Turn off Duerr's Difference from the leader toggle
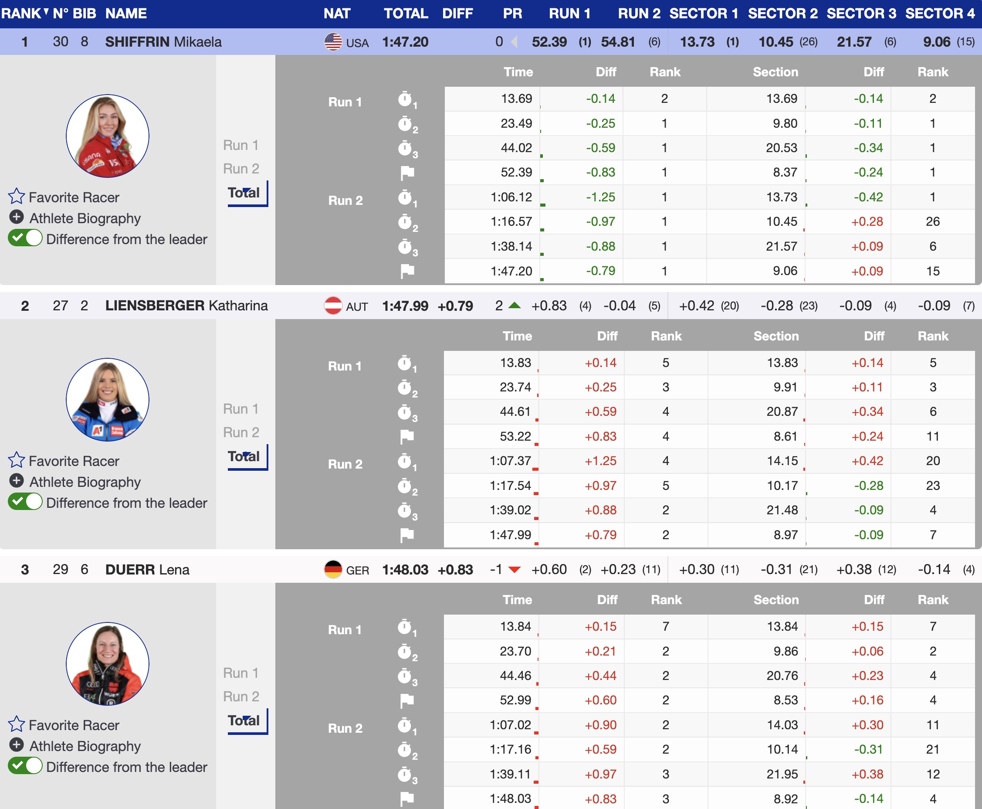982x809 pixels. 25,766
